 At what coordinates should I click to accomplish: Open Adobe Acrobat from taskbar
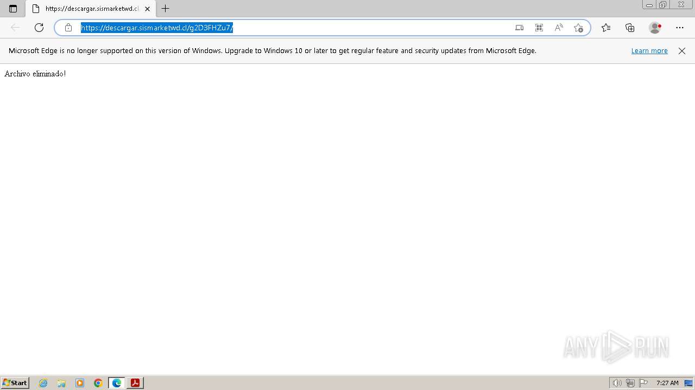coord(135,383)
